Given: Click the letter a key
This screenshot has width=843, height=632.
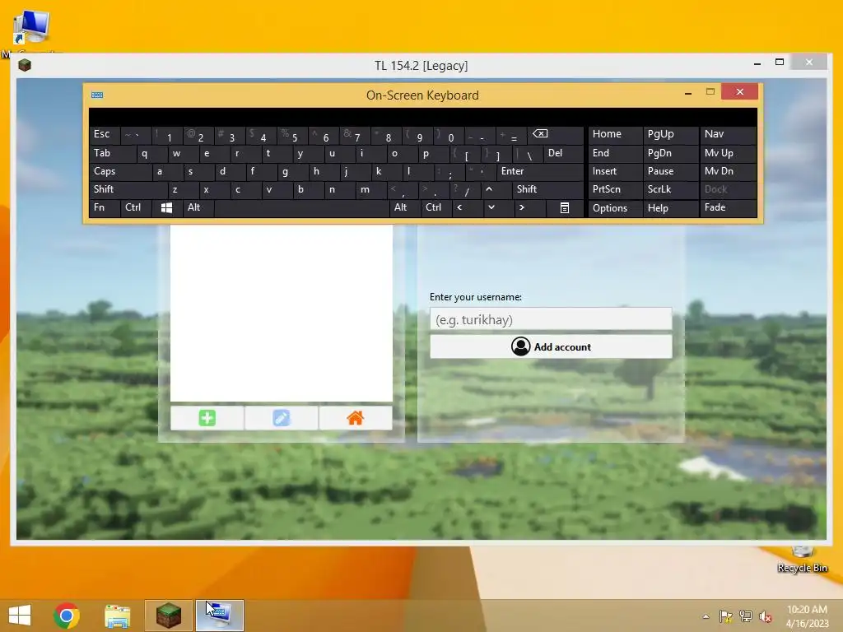Looking at the screenshot, I should click(167, 171).
